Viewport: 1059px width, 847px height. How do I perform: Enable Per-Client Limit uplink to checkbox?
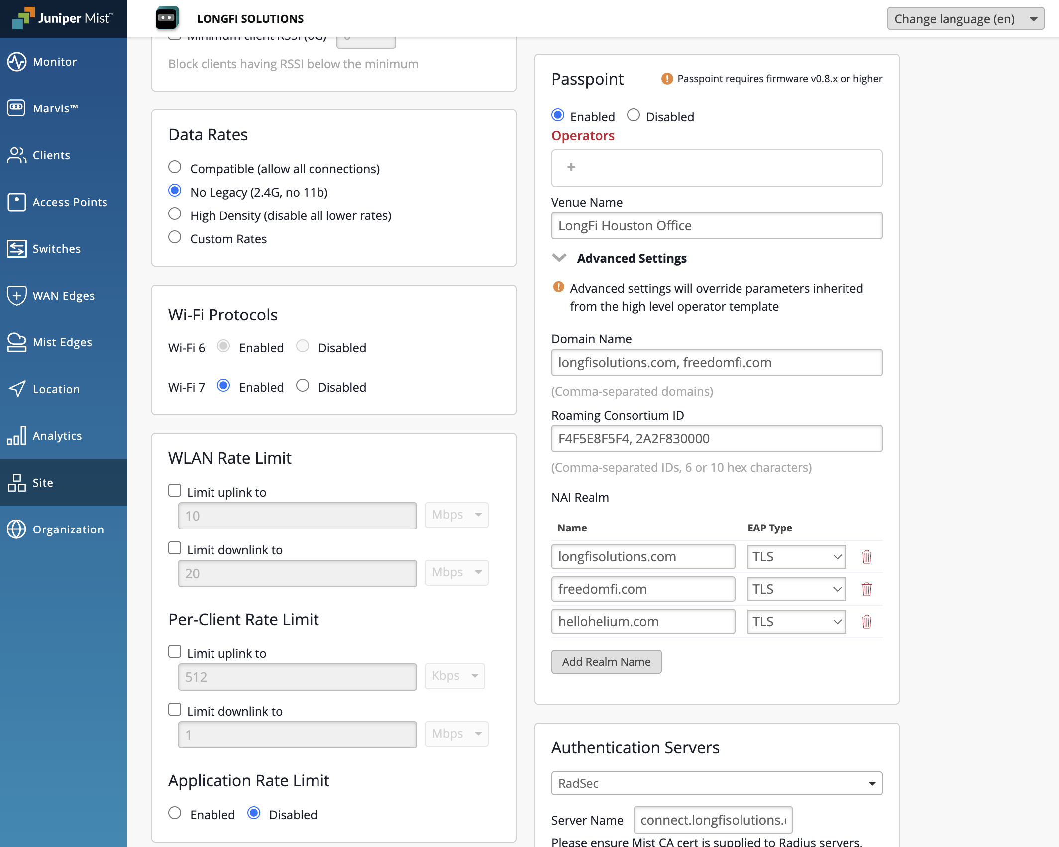point(175,652)
